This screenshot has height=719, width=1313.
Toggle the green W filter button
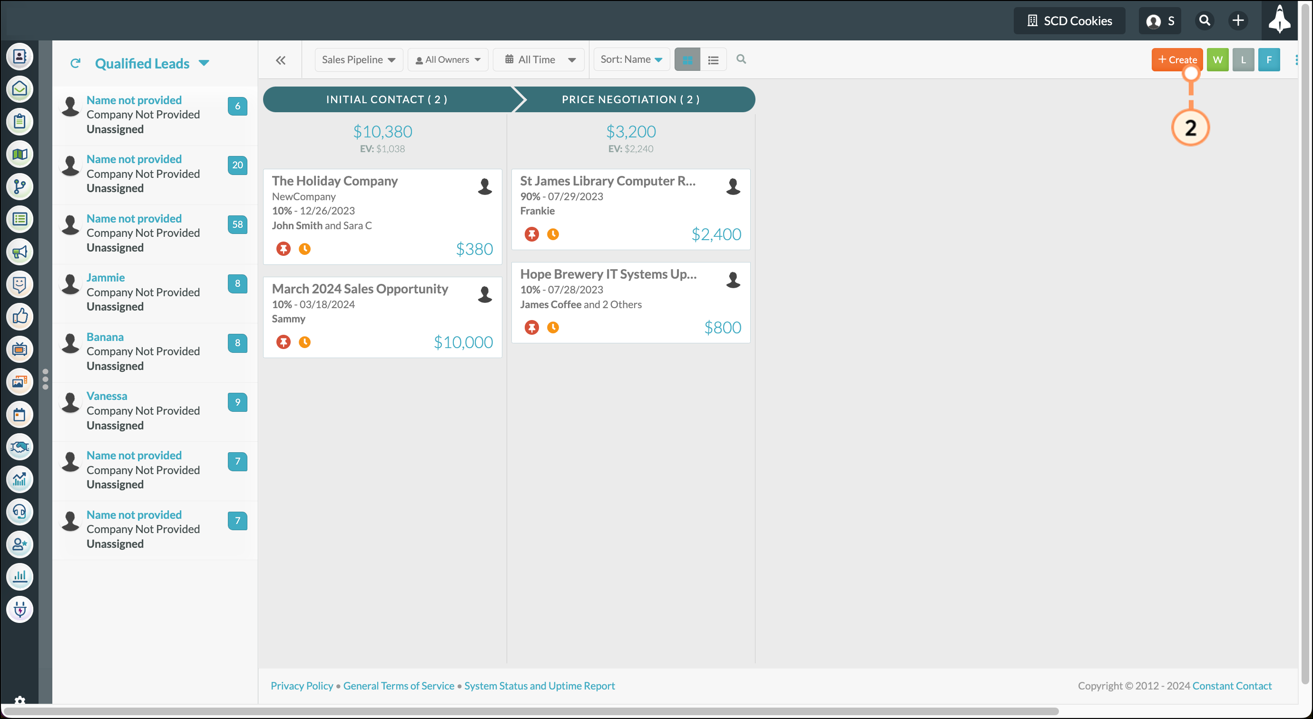1218,59
